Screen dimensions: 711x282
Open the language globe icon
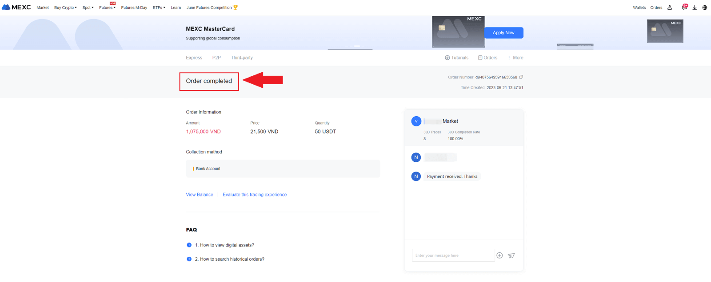(x=705, y=8)
